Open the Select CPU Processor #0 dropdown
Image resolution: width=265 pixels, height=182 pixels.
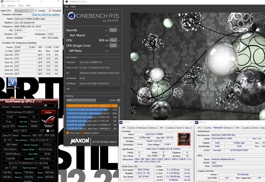pos(24,11)
